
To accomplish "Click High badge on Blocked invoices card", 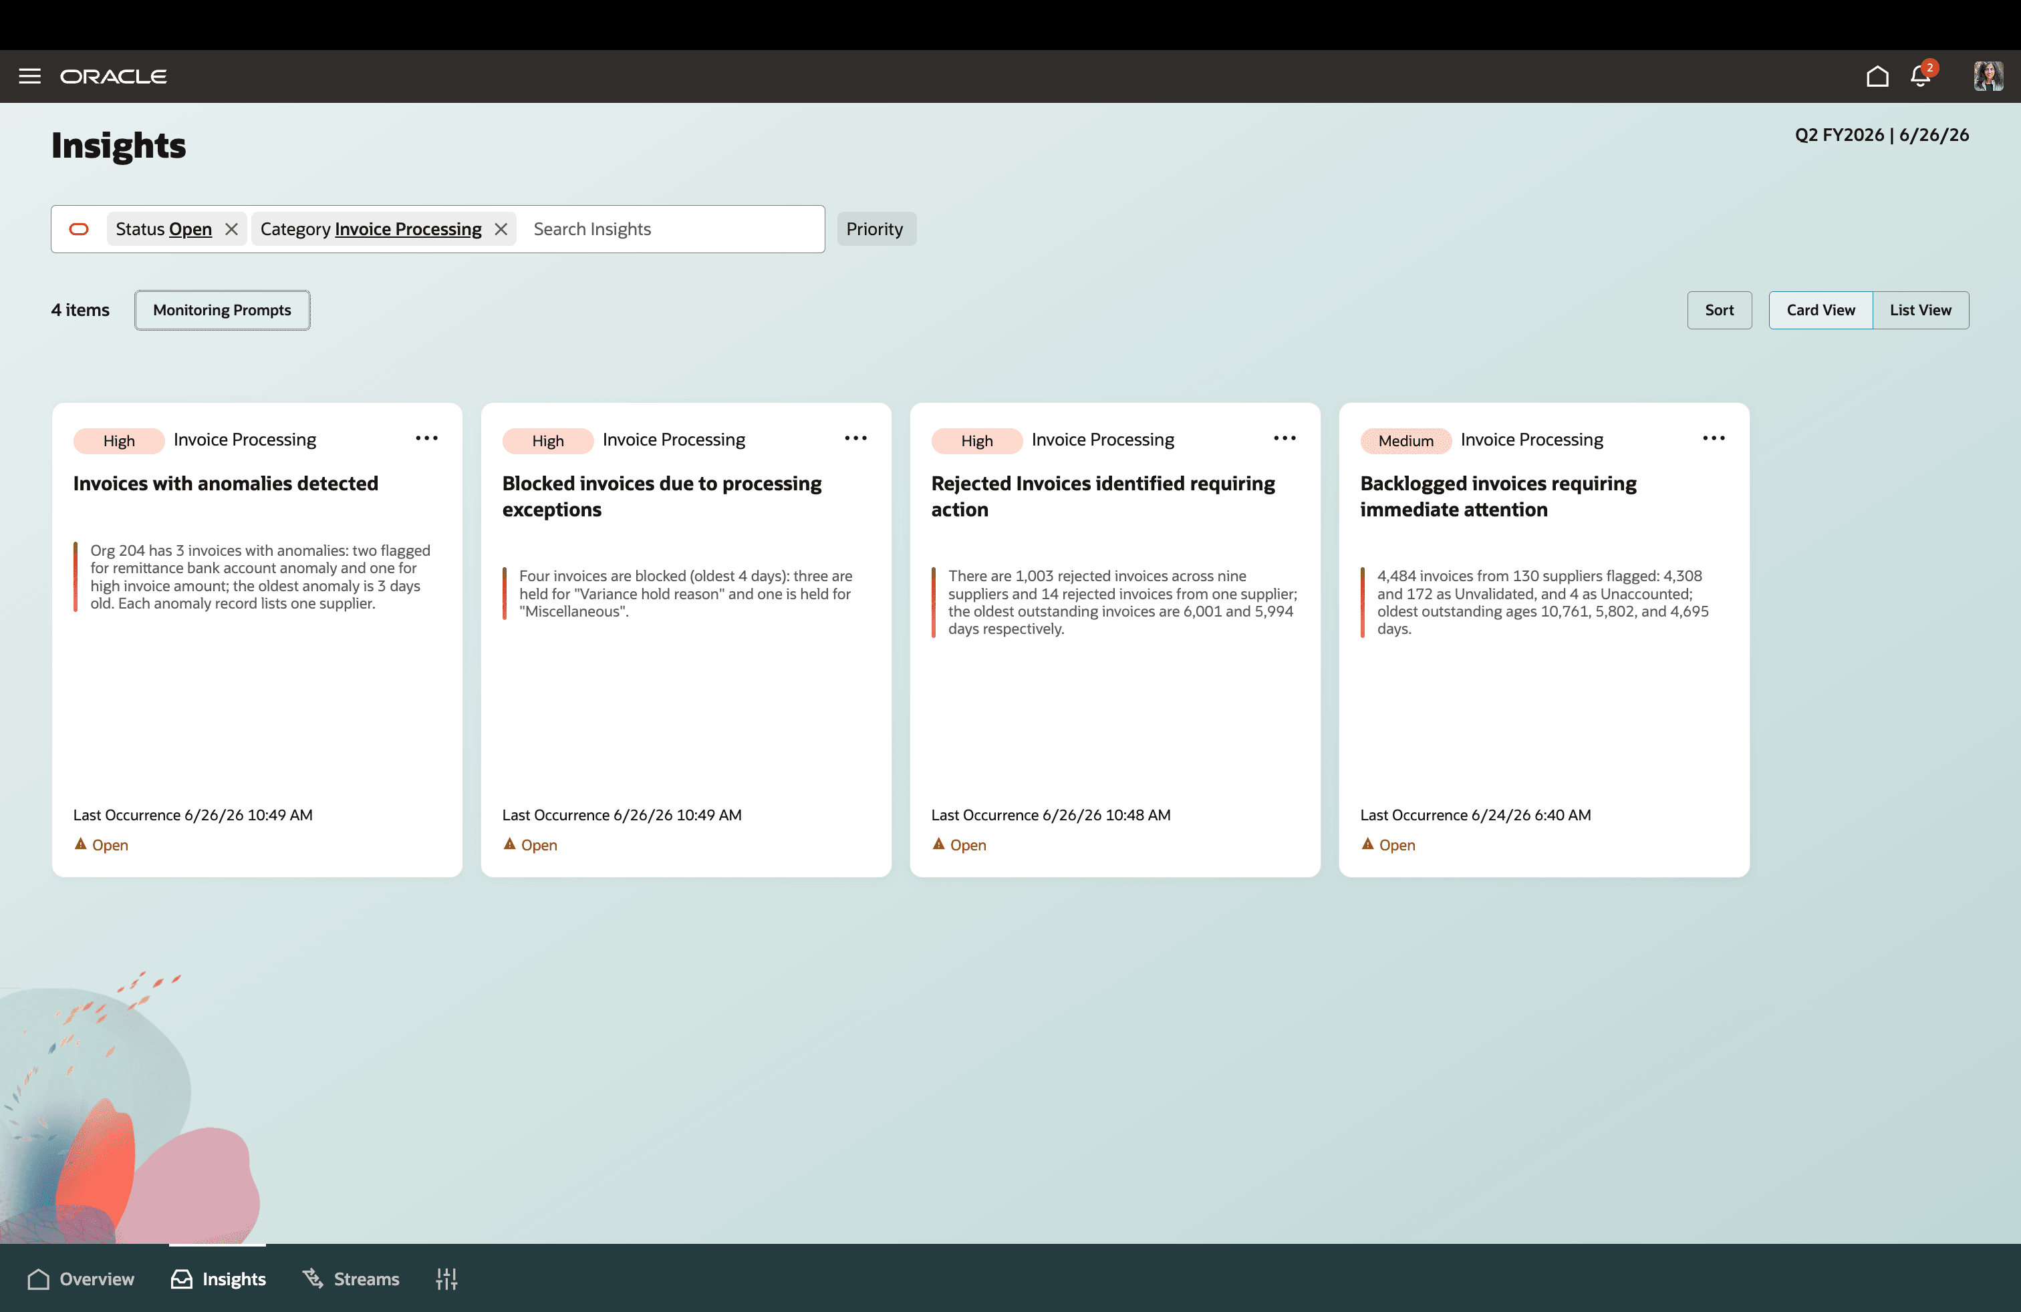I will click(548, 442).
